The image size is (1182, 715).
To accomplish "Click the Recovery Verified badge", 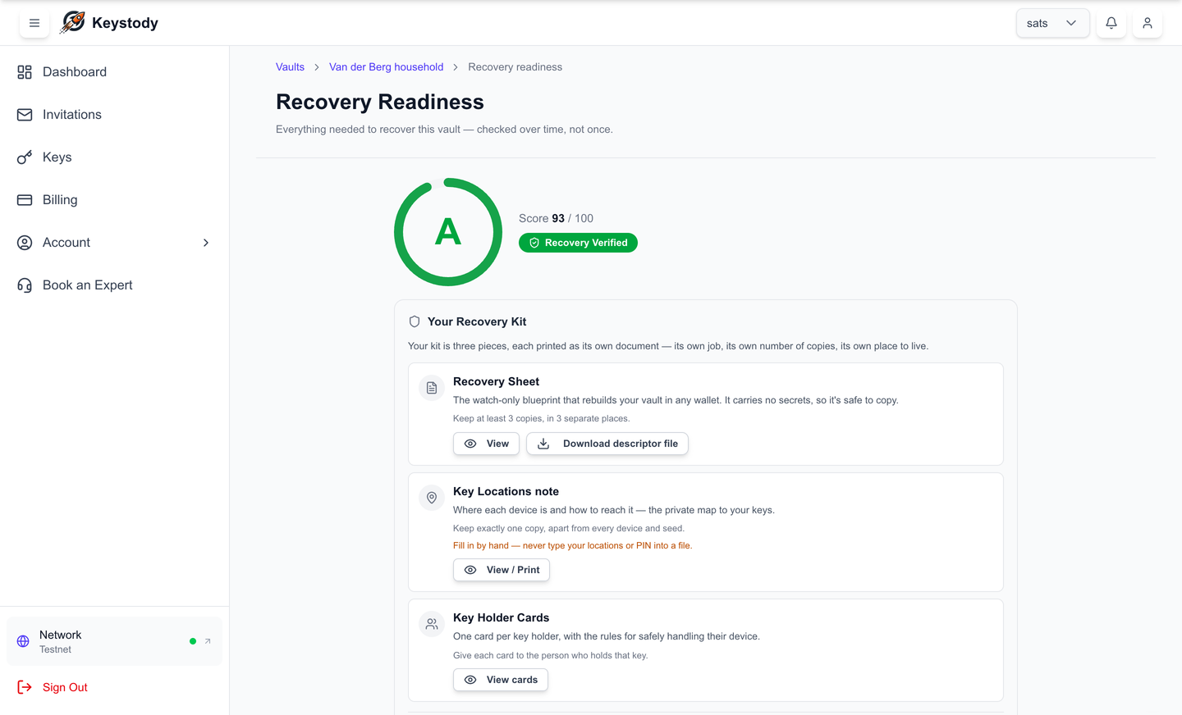I will click(x=578, y=243).
